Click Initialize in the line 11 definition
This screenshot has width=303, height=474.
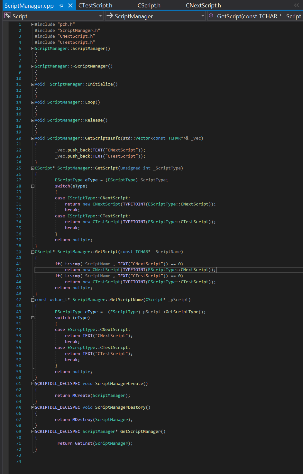pos(100,84)
